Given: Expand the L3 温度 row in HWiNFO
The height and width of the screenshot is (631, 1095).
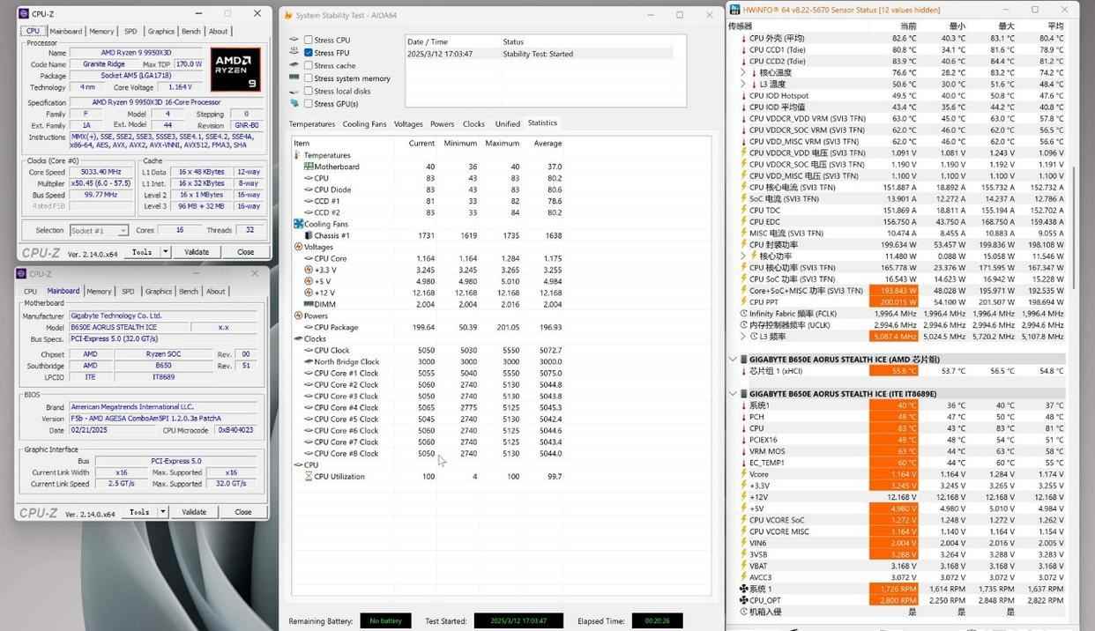Looking at the screenshot, I should tap(743, 84).
